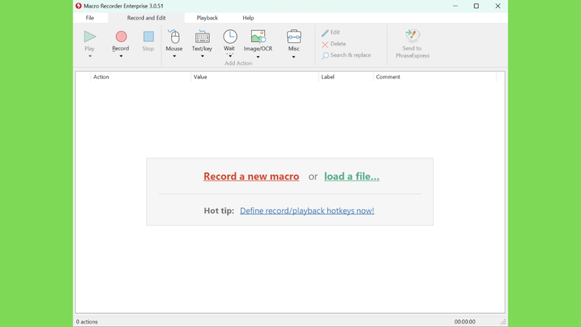The height and width of the screenshot is (327, 581).
Task: Click the Macro Recorder app logo
Action: point(78,6)
